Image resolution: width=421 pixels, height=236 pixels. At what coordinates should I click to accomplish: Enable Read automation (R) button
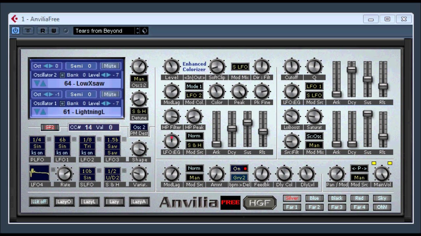tap(42, 30)
